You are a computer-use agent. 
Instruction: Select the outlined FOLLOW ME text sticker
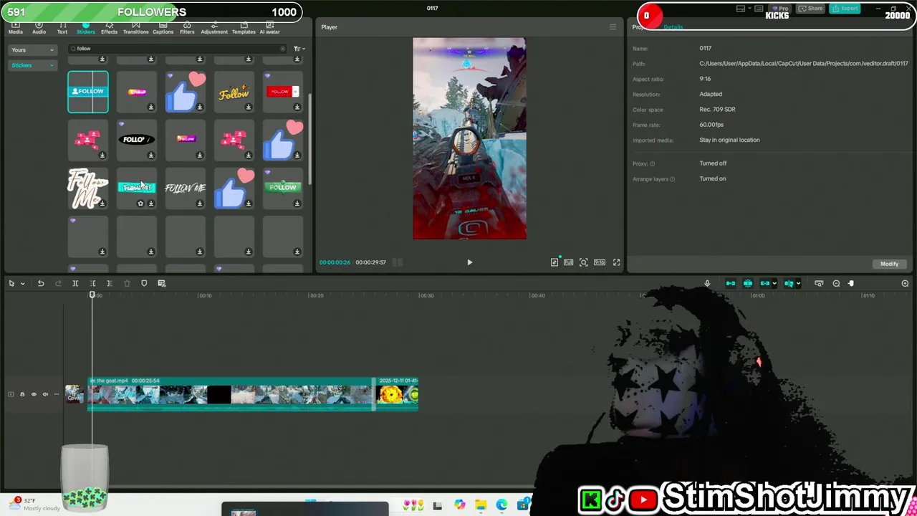(x=185, y=188)
